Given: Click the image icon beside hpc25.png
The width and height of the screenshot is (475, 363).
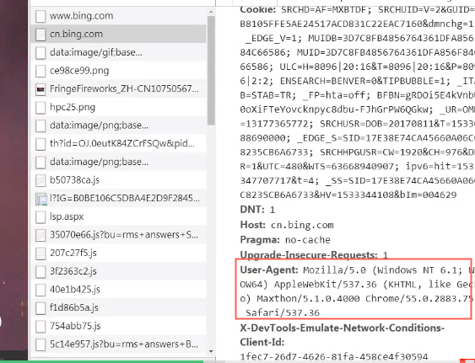Looking at the screenshot, I should (40, 108).
